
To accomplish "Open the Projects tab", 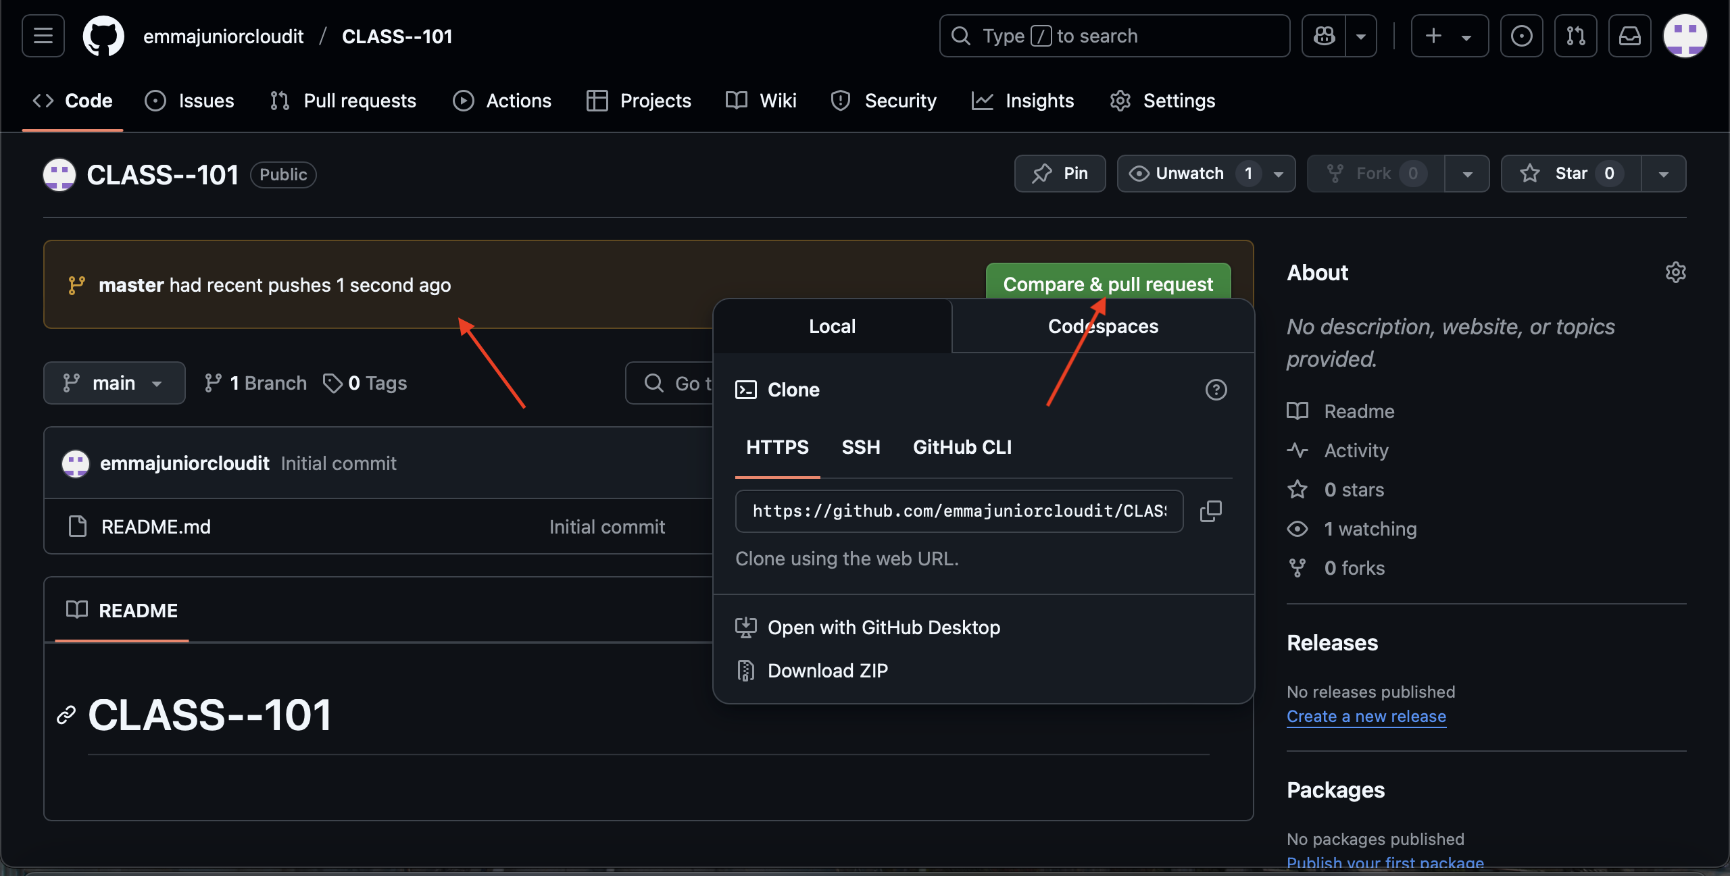I will [639, 101].
